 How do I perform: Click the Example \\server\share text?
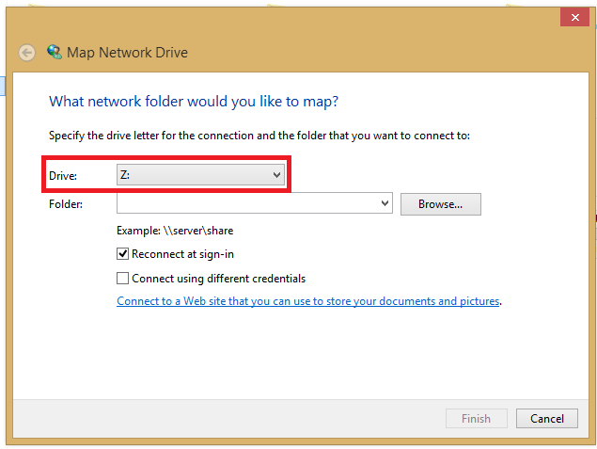coord(175,231)
